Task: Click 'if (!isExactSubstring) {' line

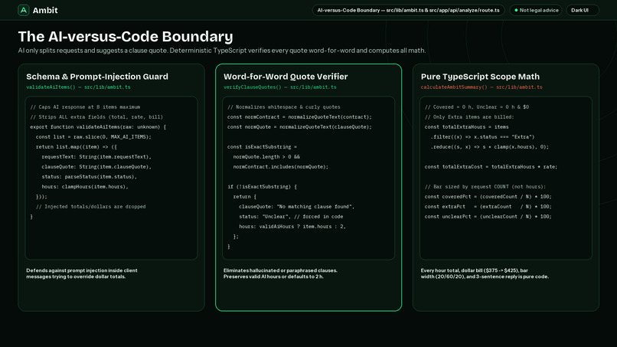Action: click(262, 187)
